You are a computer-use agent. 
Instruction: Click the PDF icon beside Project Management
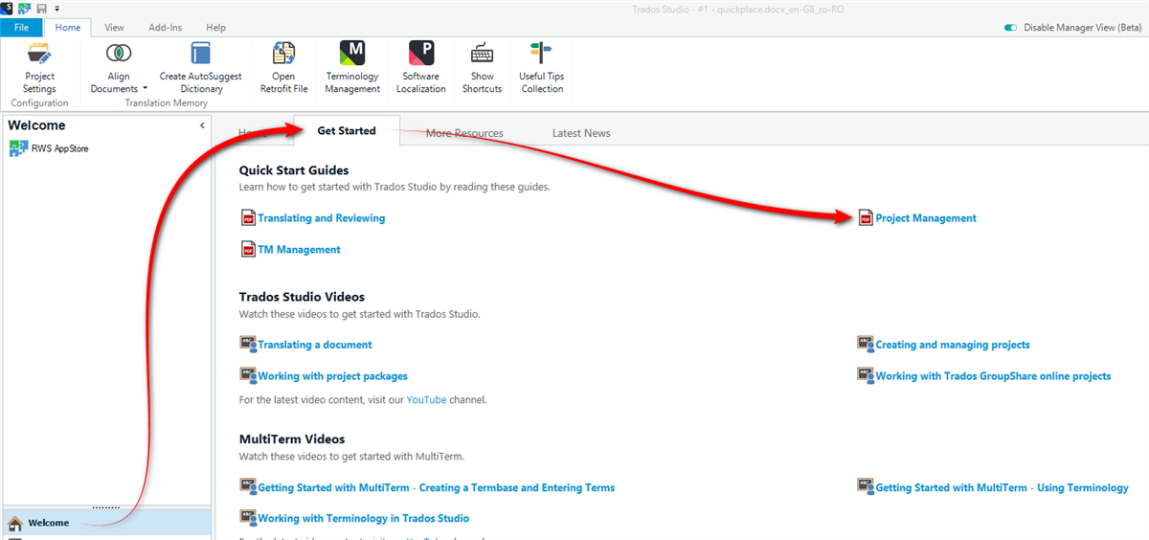867,218
